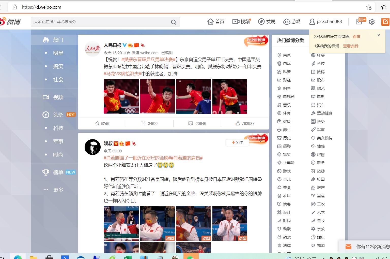Viewport: 390px width, 259px height.
Task: Click the 娱叔 avatar
Action: pos(92,147)
